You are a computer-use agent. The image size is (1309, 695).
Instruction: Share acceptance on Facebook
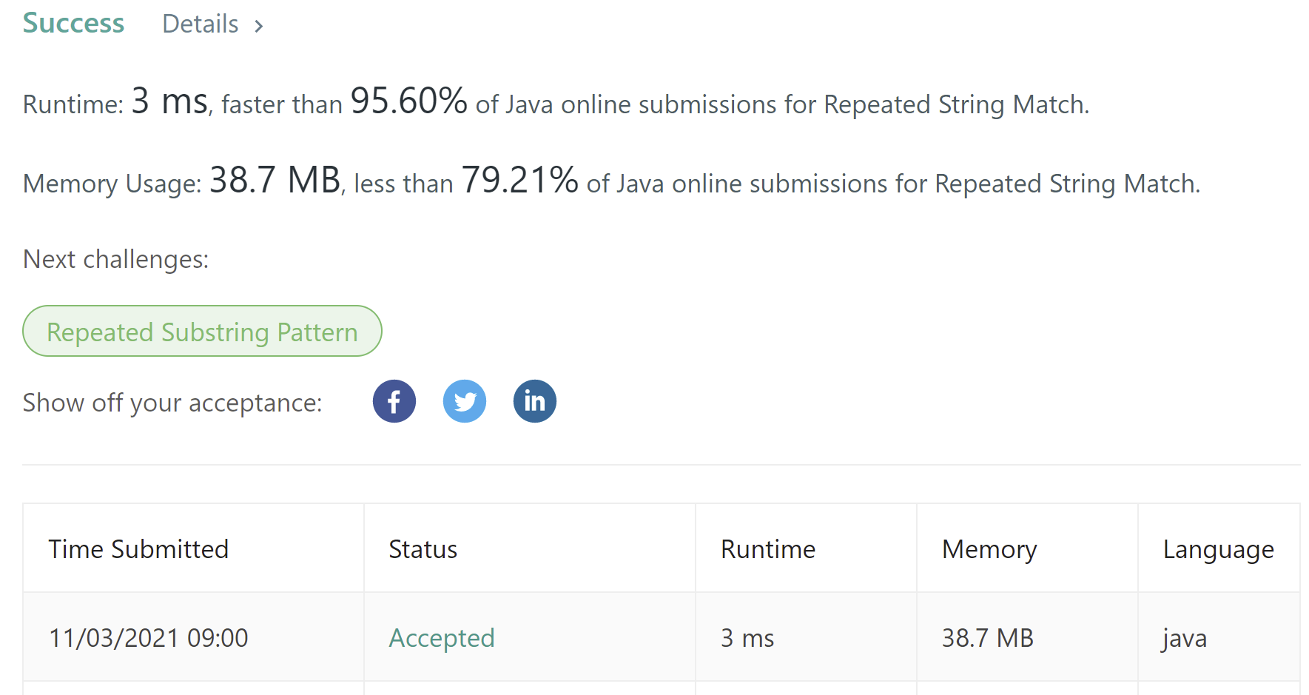tap(394, 401)
